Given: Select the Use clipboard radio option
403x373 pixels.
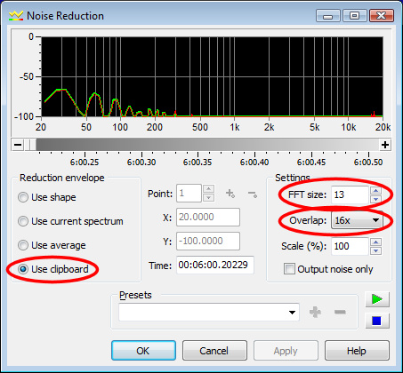Looking at the screenshot, I should [x=53, y=269].
